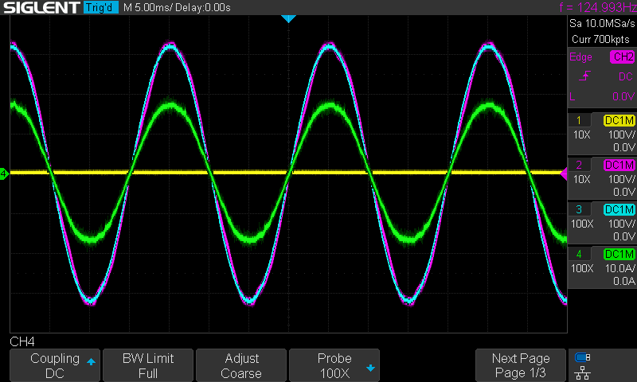Click the green channel 4 ground marker
The height and width of the screenshot is (382, 637).
click(x=4, y=173)
